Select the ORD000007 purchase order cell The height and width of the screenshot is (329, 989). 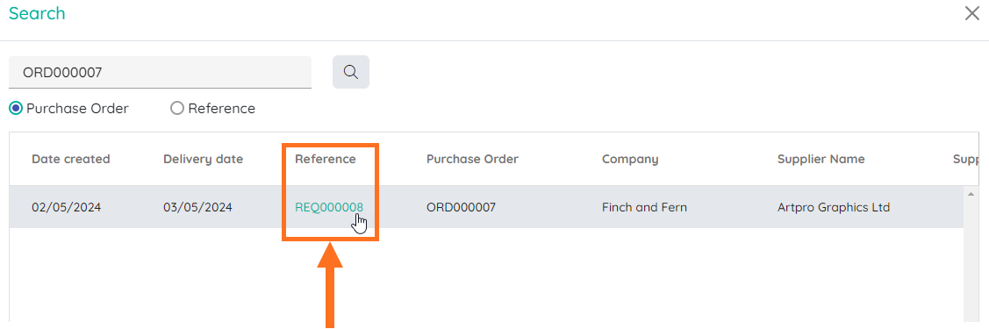click(461, 207)
